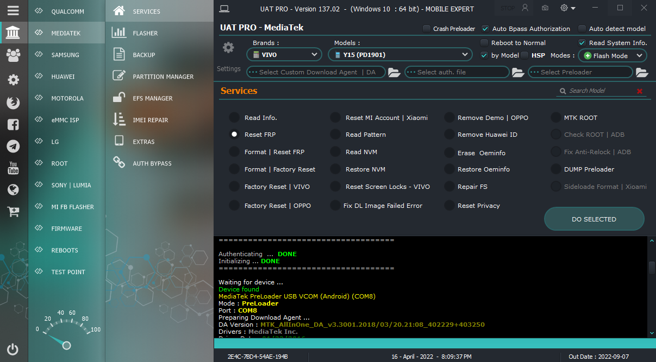The image size is (656, 362).
Task: Open the Telegram sidebar icon
Action: (x=14, y=146)
